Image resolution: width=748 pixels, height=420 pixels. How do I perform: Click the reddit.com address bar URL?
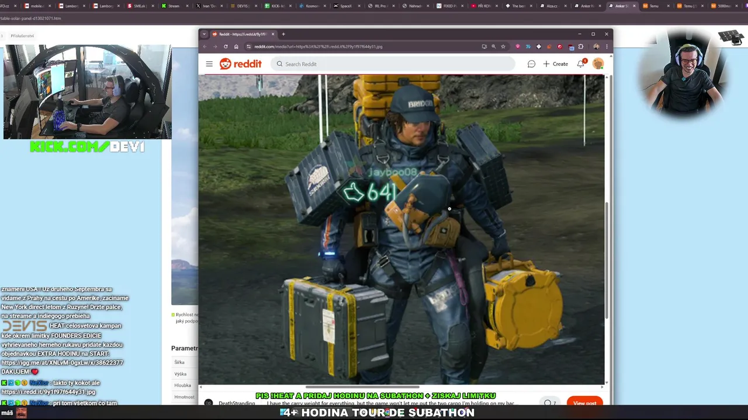318,47
